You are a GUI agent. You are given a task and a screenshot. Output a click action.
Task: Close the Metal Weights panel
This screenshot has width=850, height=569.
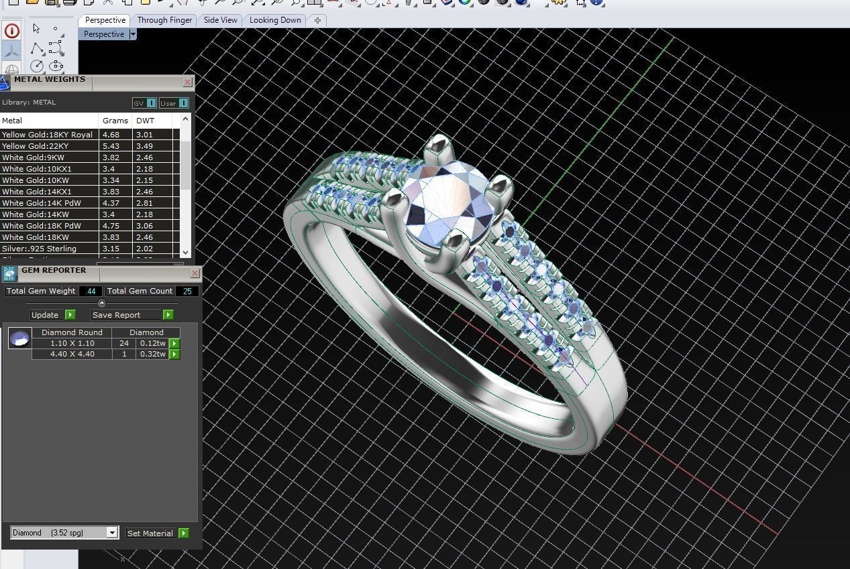[188, 82]
